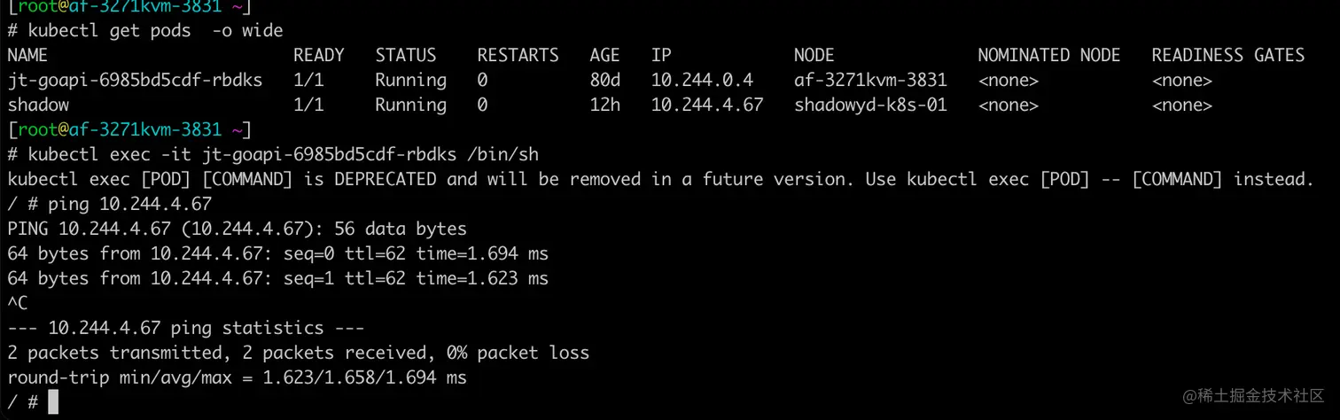Click node name shadowyd-k8s-01
This screenshot has height=420, width=1340.
[x=870, y=105]
